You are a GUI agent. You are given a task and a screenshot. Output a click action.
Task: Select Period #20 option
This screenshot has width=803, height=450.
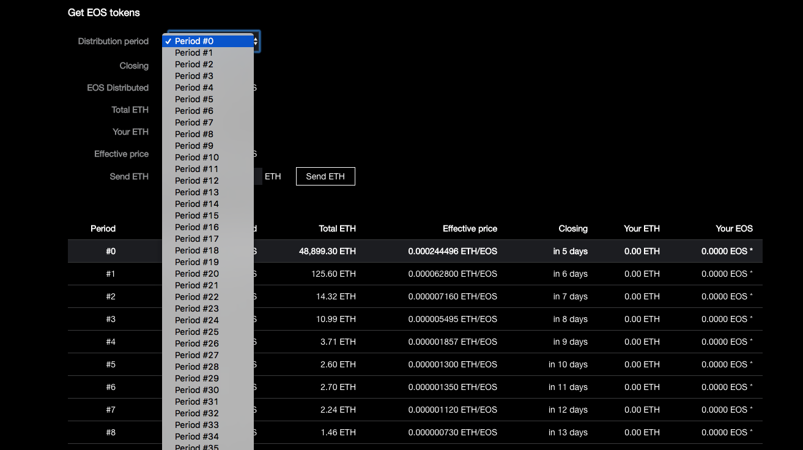[x=208, y=274]
